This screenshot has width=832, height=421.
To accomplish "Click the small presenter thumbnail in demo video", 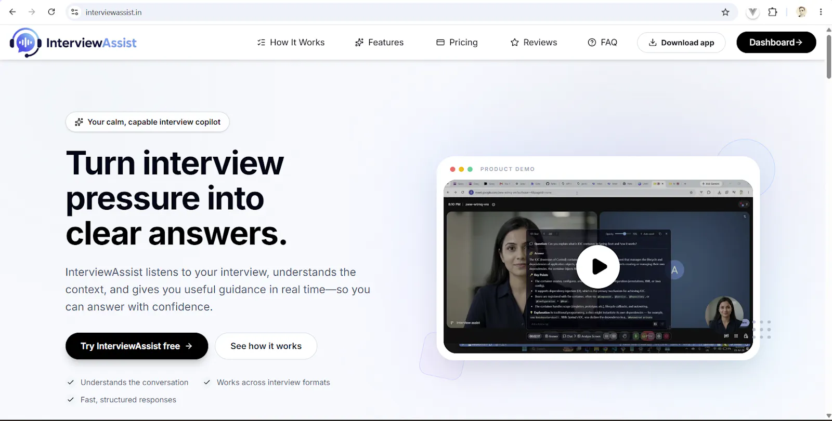I will point(724,315).
